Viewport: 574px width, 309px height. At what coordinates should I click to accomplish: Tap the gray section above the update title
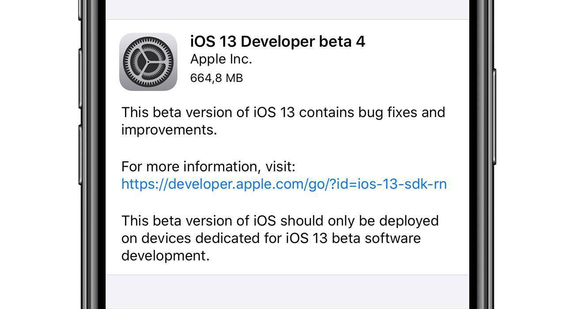287,9
